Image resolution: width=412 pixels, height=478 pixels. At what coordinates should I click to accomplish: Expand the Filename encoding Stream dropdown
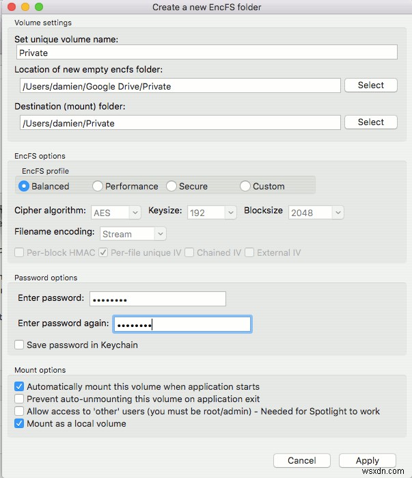[x=133, y=234]
